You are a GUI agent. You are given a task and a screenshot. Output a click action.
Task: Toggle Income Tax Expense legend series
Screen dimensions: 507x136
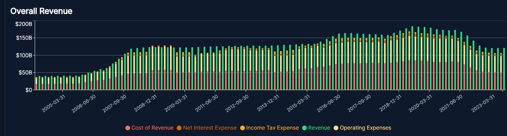coord(269,128)
